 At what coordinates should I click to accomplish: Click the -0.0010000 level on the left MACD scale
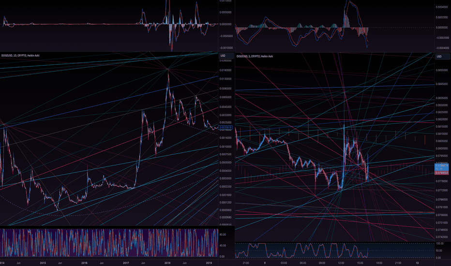(226, 48)
